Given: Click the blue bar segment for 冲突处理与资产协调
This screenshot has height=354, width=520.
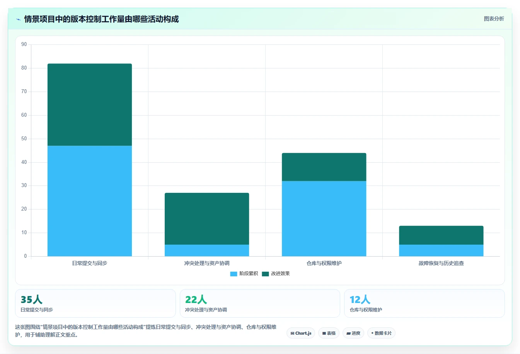Looking at the screenshot, I should [x=207, y=250].
